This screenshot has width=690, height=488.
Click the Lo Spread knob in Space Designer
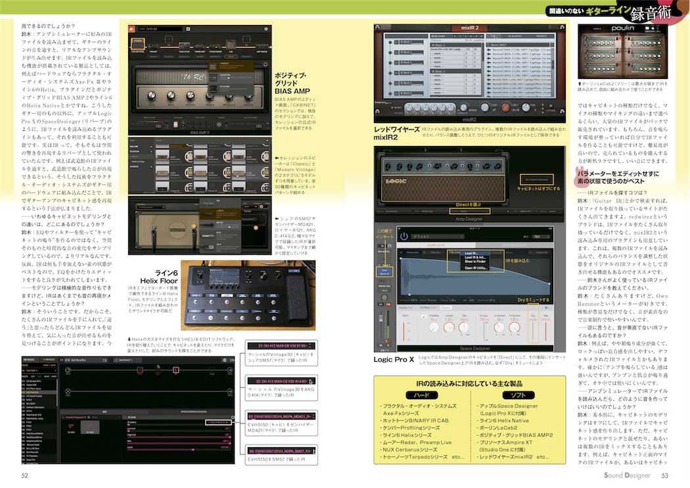499,328
